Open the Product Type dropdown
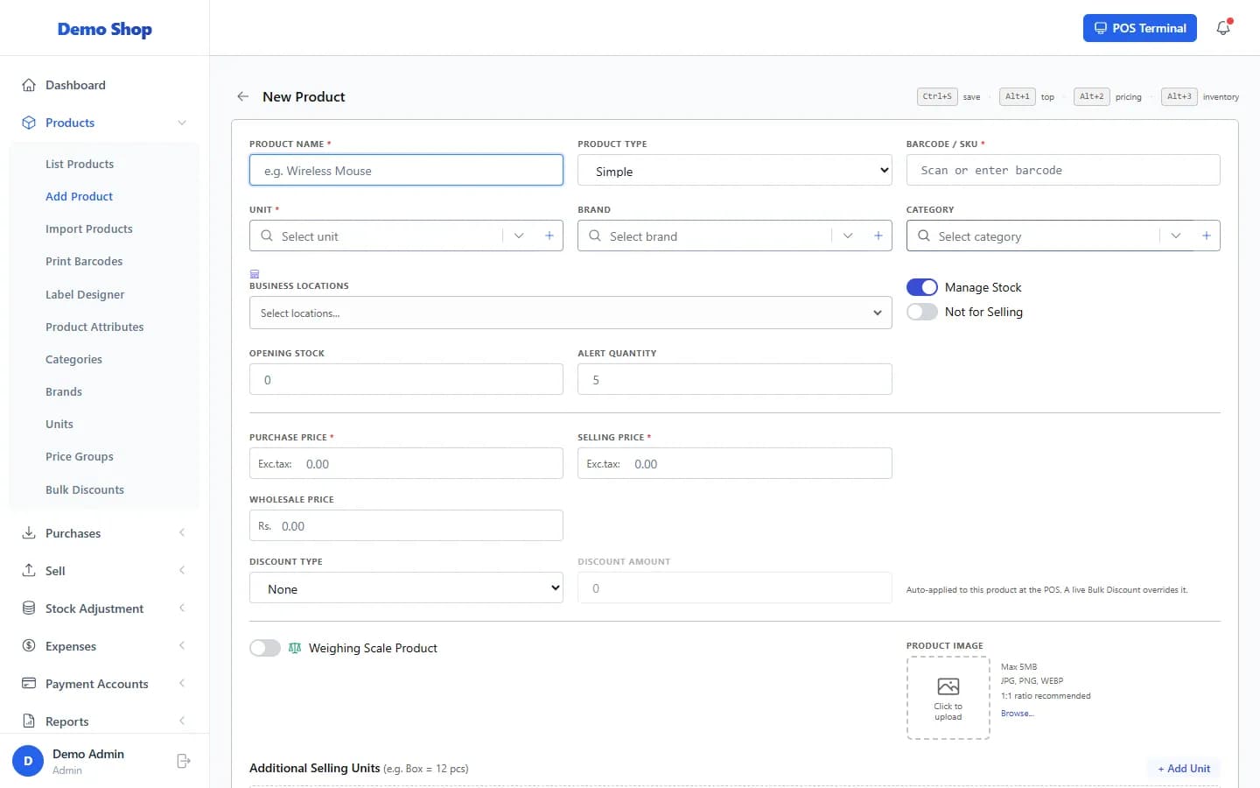The height and width of the screenshot is (788, 1260). click(x=735, y=171)
